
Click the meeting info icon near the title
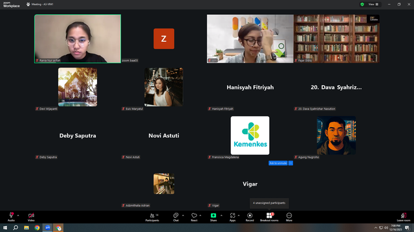coord(28,5)
